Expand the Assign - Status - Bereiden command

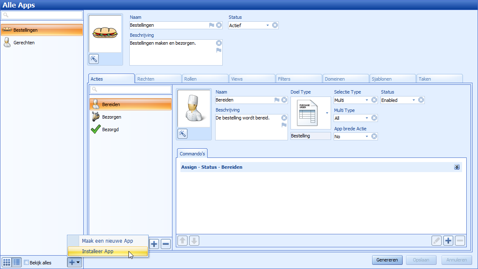(x=457, y=167)
